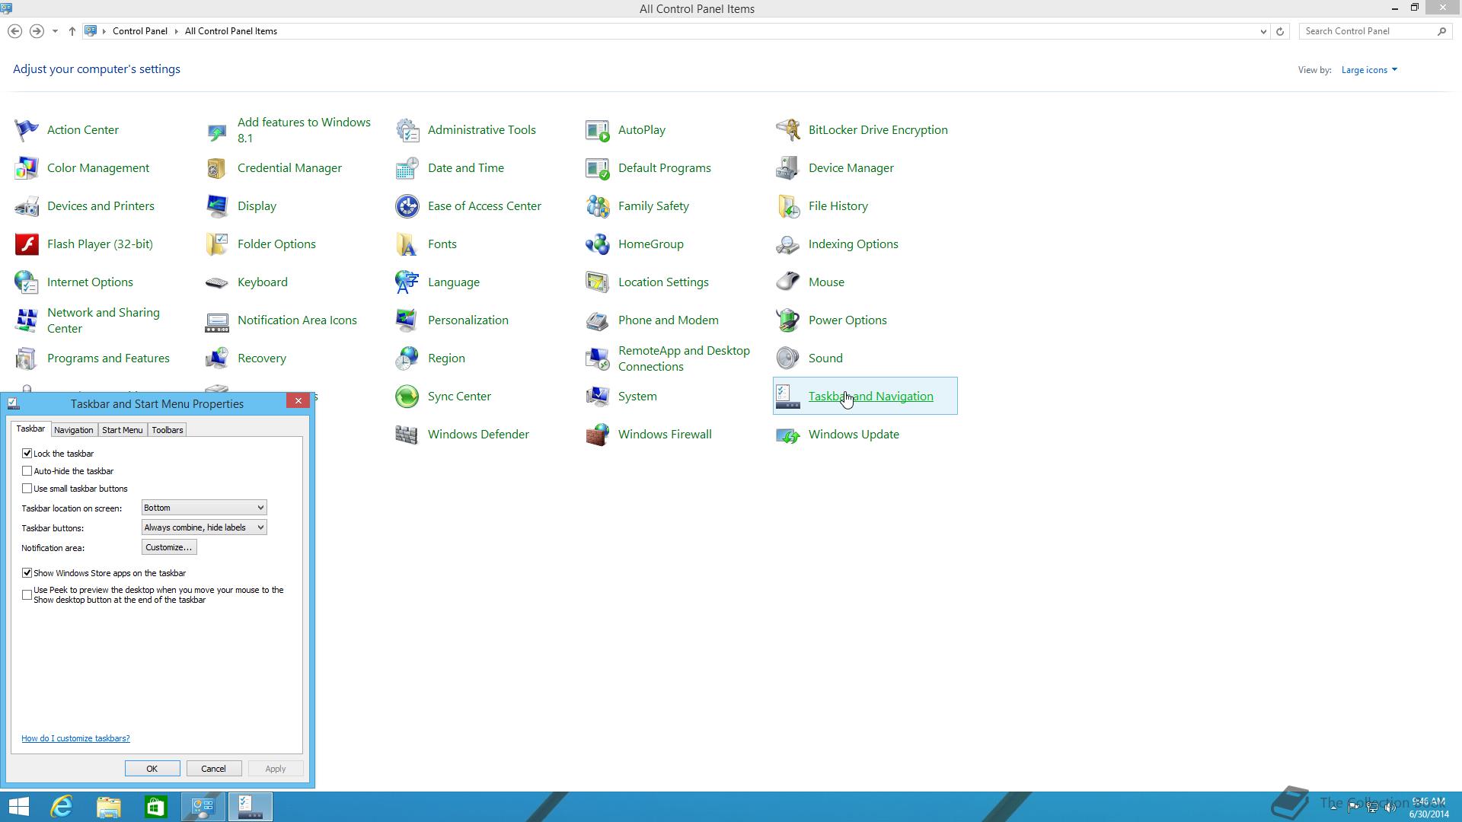Open the Devices and Printers icon
The height and width of the screenshot is (822, 1462).
click(x=27, y=206)
